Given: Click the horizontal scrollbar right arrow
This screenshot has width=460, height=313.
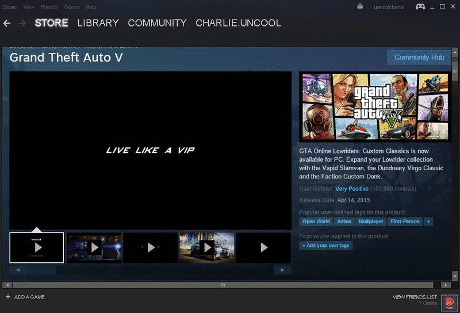Looking at the screenshot, I should (446, 285).
